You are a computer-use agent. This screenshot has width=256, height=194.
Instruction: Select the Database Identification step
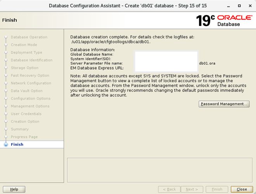click(x=32, y=60)
